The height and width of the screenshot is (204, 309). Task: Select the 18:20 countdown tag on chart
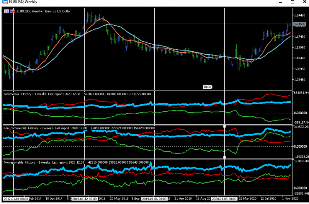pos(207,87)
